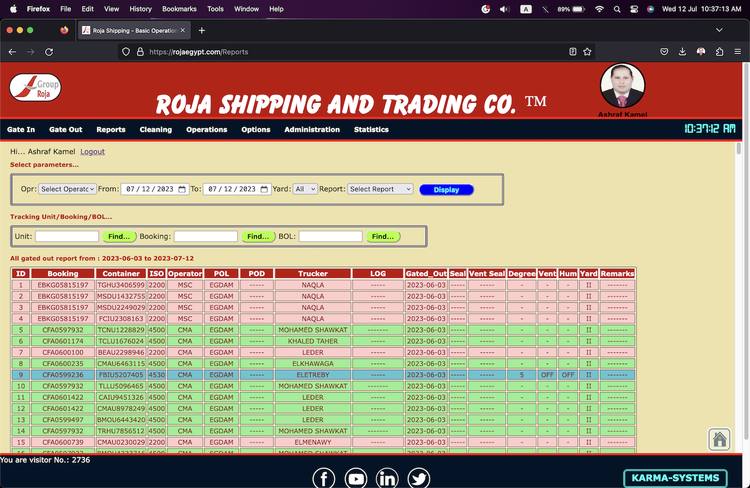
Task: Click the Trucker column header
Action: click(x=313, y=274)
